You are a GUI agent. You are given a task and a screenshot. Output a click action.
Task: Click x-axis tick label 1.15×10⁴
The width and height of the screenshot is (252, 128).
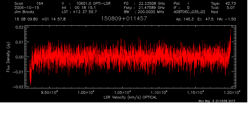tap(195, 92)
